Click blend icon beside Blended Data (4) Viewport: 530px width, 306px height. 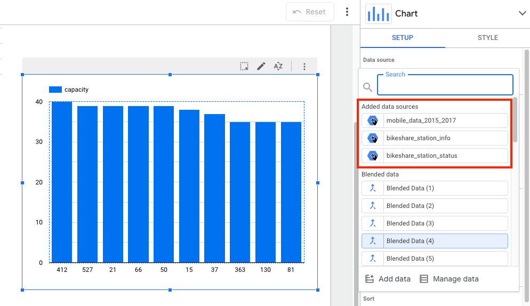pyautogui.click(x=373, y=241)
